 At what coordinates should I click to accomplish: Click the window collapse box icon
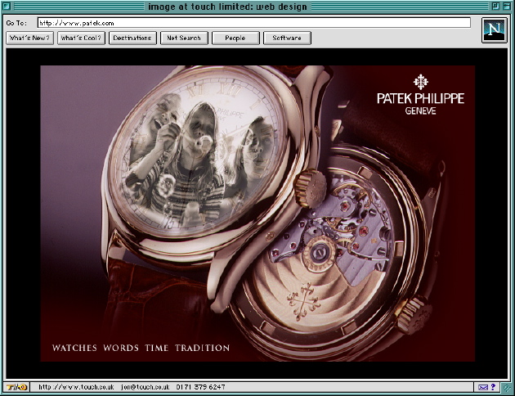[507, 6]
